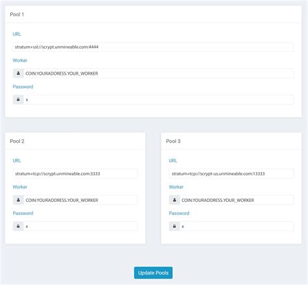The width and height of the screenshot is (308, 285).
Task: Click the Pool 1 panel heading
Action: 17,14
